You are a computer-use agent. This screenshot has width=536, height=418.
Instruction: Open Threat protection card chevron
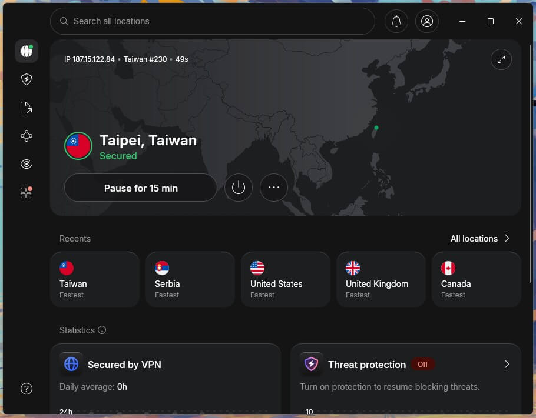click(x=507, y=364)
